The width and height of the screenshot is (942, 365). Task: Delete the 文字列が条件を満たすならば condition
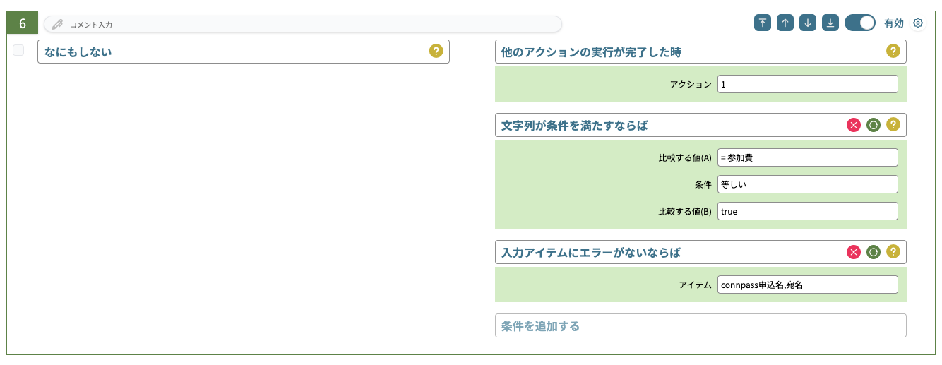pyautogui.click(x=853, y=125)
